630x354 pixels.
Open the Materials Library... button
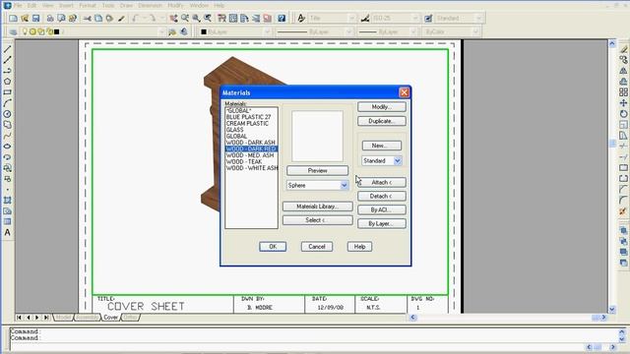(317, 206)
